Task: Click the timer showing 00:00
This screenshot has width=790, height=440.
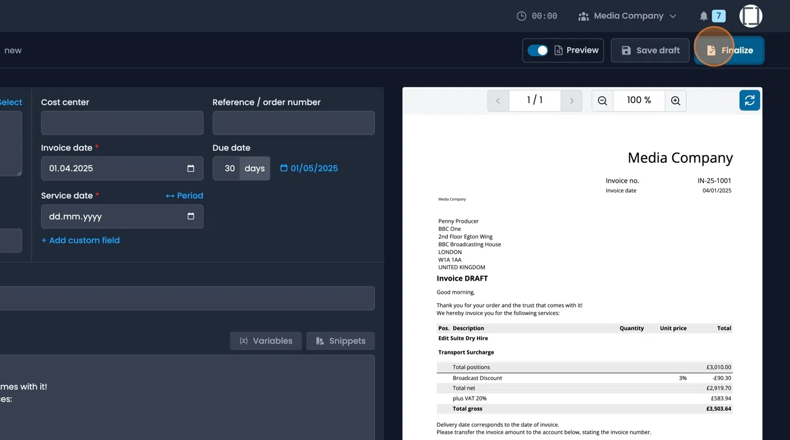Action: 537,15
